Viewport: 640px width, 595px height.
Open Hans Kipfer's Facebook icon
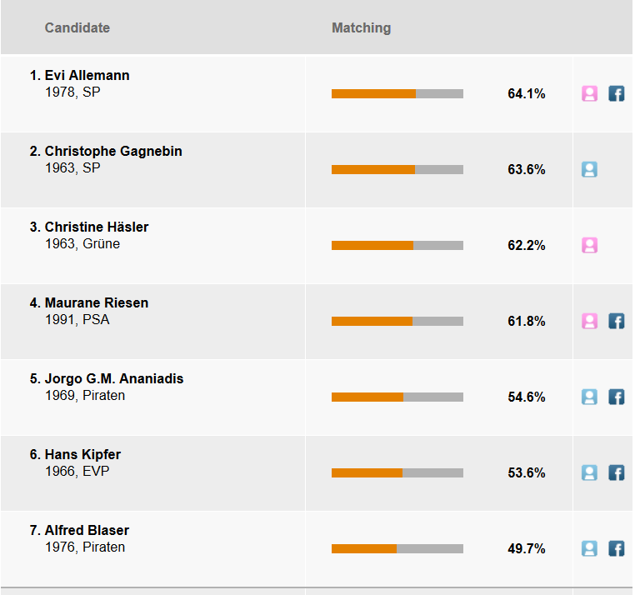tap(616, 472)
